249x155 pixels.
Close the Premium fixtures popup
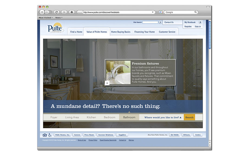[x=107, y=83]
